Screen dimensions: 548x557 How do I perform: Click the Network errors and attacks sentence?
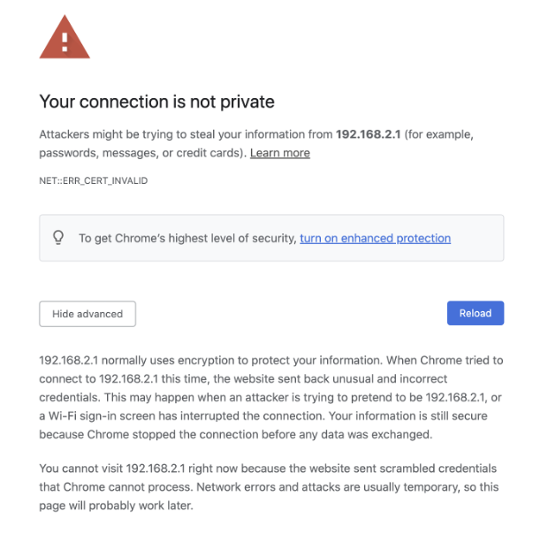pos(347,486)
